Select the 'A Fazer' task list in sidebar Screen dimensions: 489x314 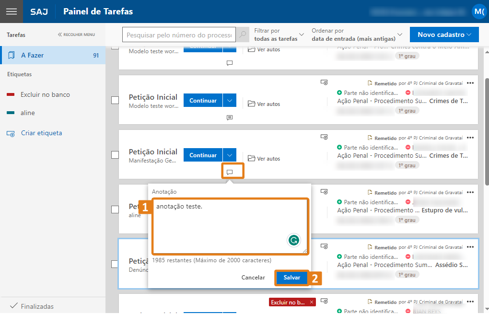click(x=53, y=55)
